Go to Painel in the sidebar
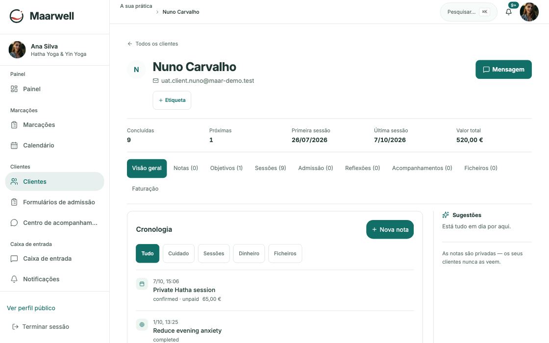 tap(54, 89)
